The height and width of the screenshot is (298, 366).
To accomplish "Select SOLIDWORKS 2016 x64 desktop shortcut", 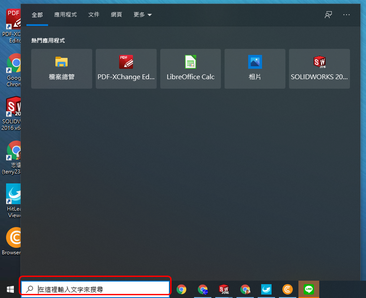I will pos(12,113).
